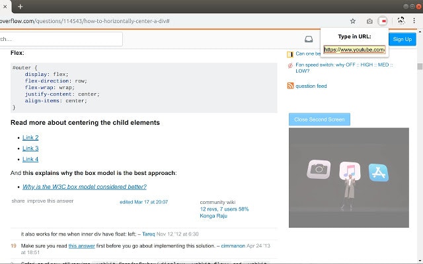The image size is (423, 264).
Task: Open '12 revs, 7 users 58%' link
Action: (x=224, y=209)
